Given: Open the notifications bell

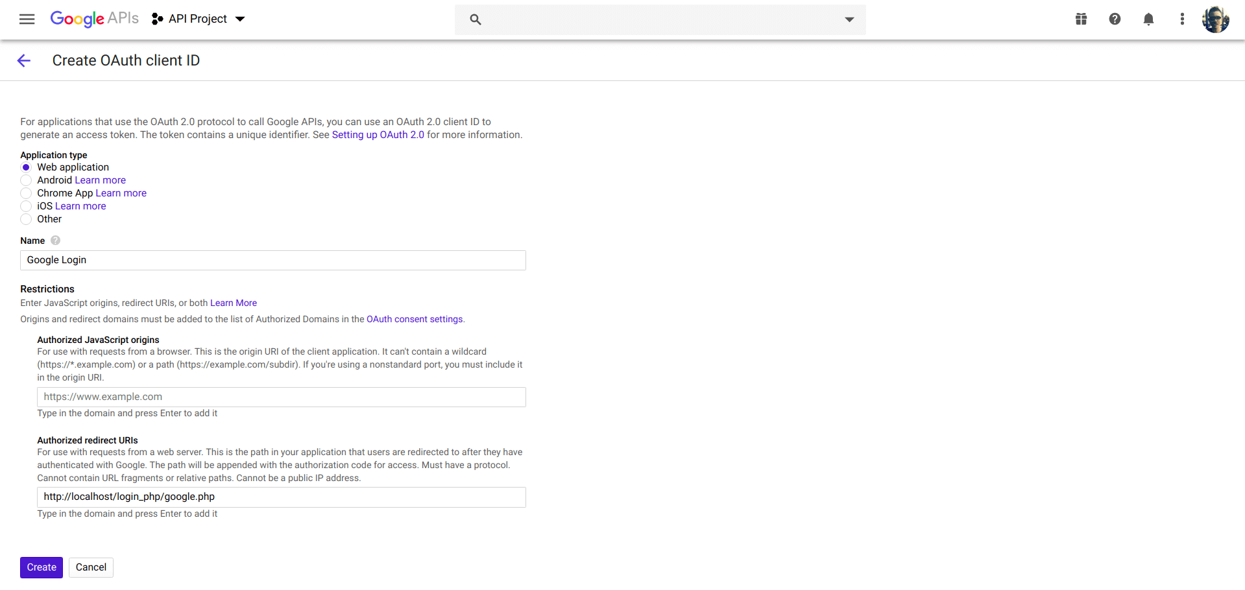Looking at the screenshot, I should point(1148,19).
